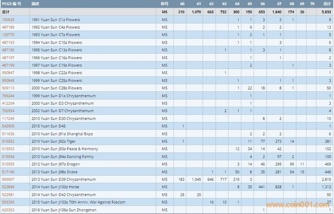Select the grade 67 column header
Viewport: 334px width, 214px height.
click(x=279, y=4)
